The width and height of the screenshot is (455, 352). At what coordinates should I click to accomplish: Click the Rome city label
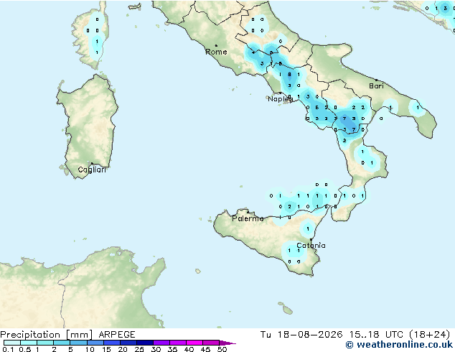(x=216, y=52)
